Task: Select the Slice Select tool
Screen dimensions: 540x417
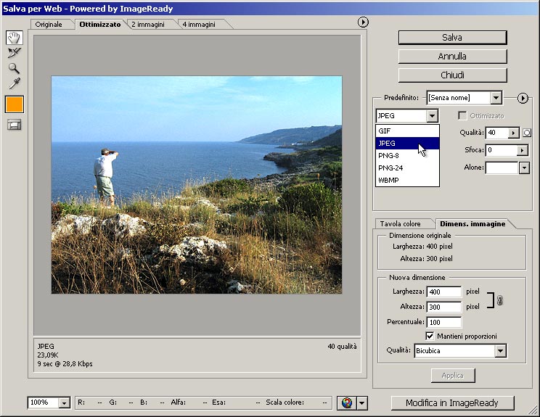Action: (14, 53)
